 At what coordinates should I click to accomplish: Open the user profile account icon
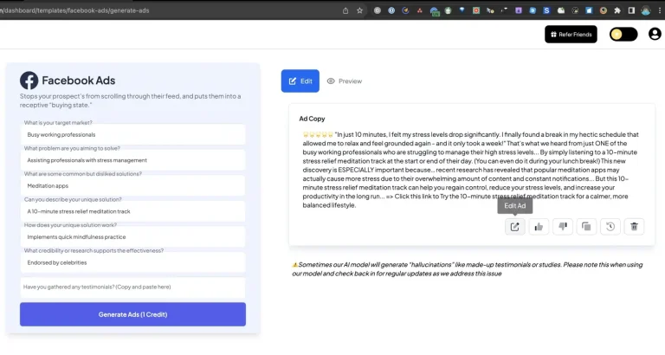click(x=654, y=35)
